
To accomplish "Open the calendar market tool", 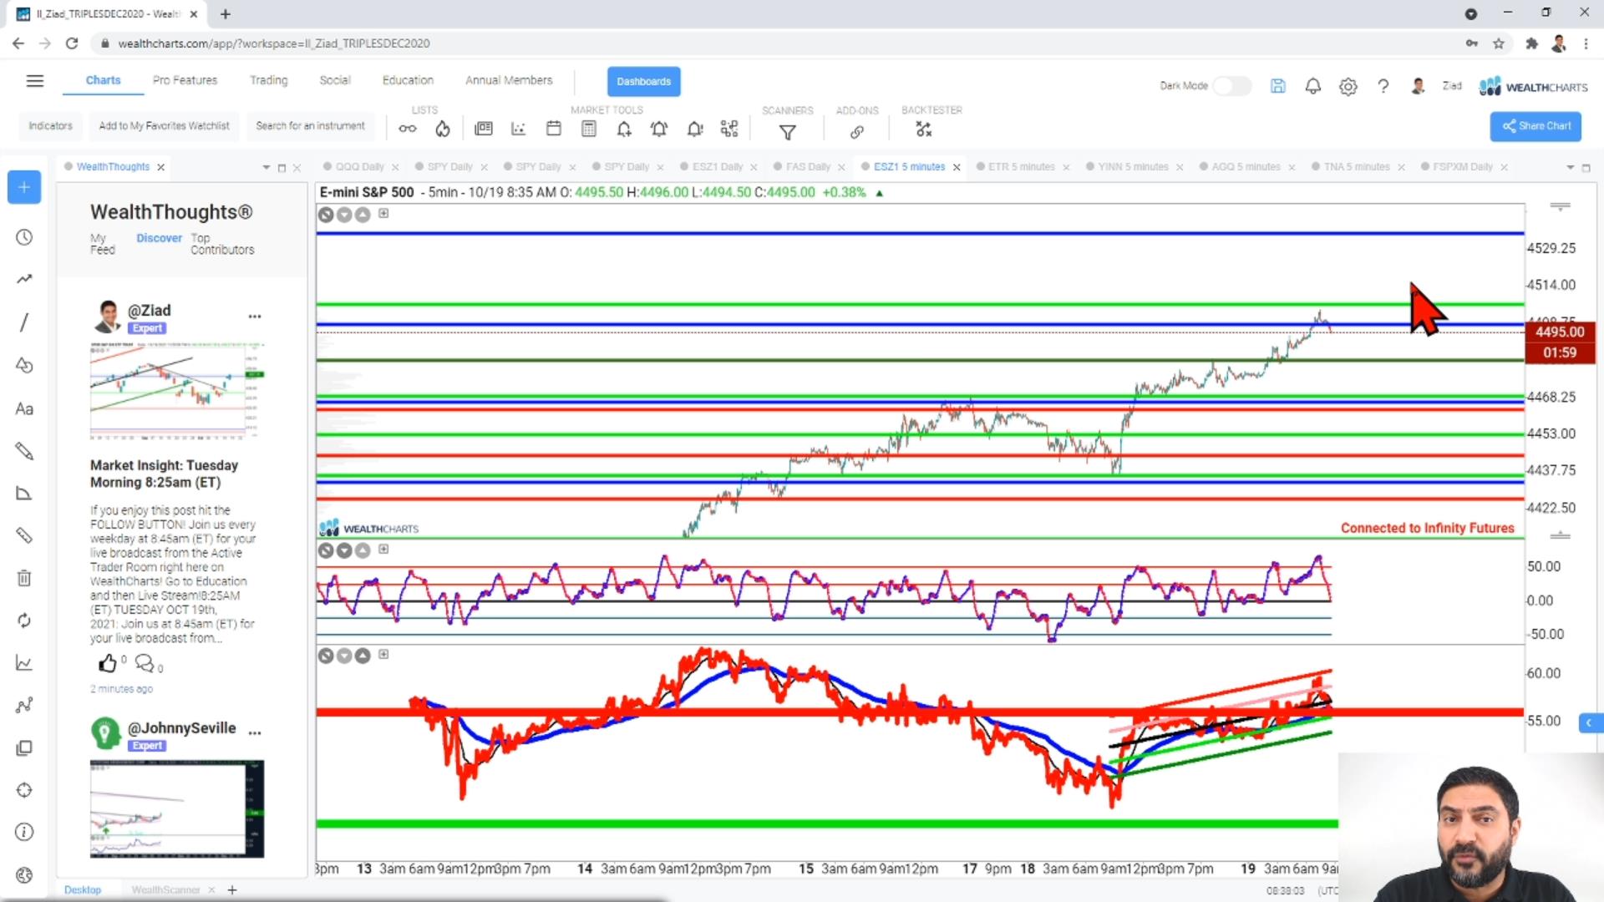I will 553,129.
